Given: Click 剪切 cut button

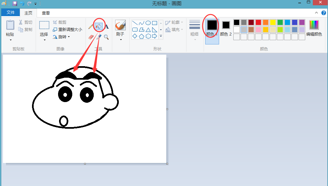Looking at the screenshot, I should (25, 22).
